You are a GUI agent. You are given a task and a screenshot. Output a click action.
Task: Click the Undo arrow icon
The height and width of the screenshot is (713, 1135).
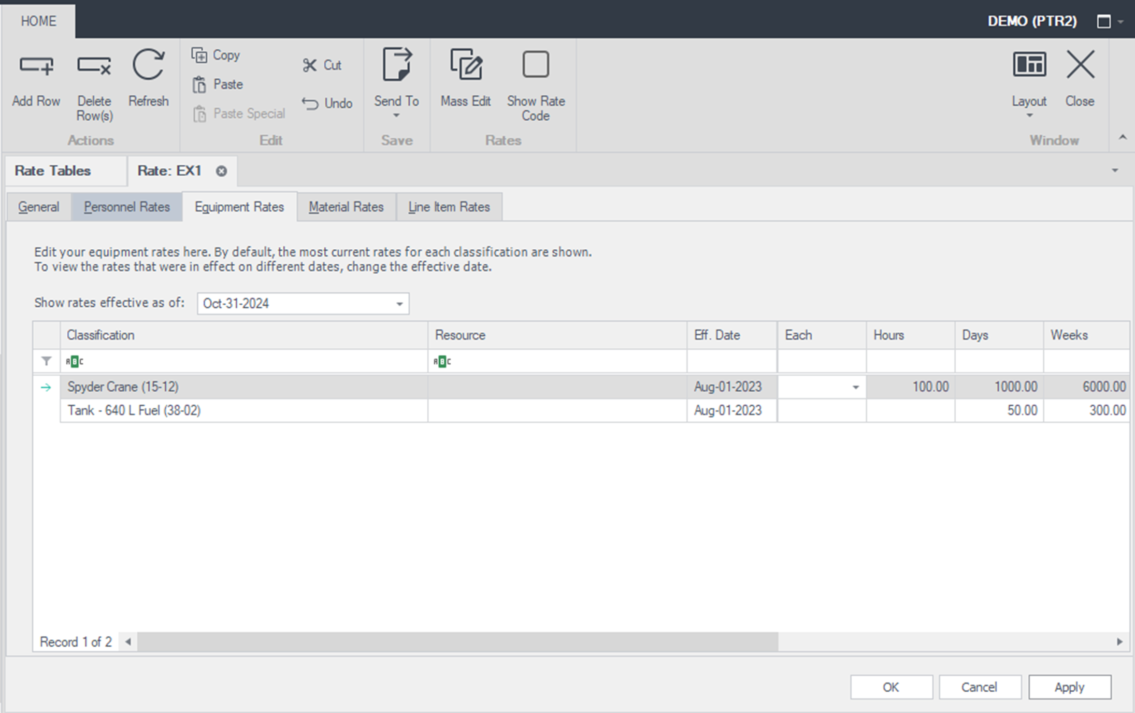click(310, 104)
